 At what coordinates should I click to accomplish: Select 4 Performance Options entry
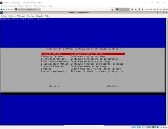pyautogui.click(x=83, y=61)
